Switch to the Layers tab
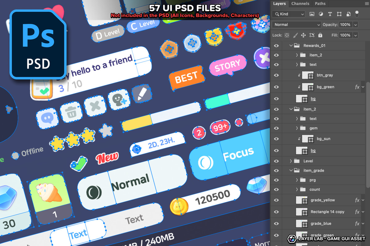 (x=279, y=4)
